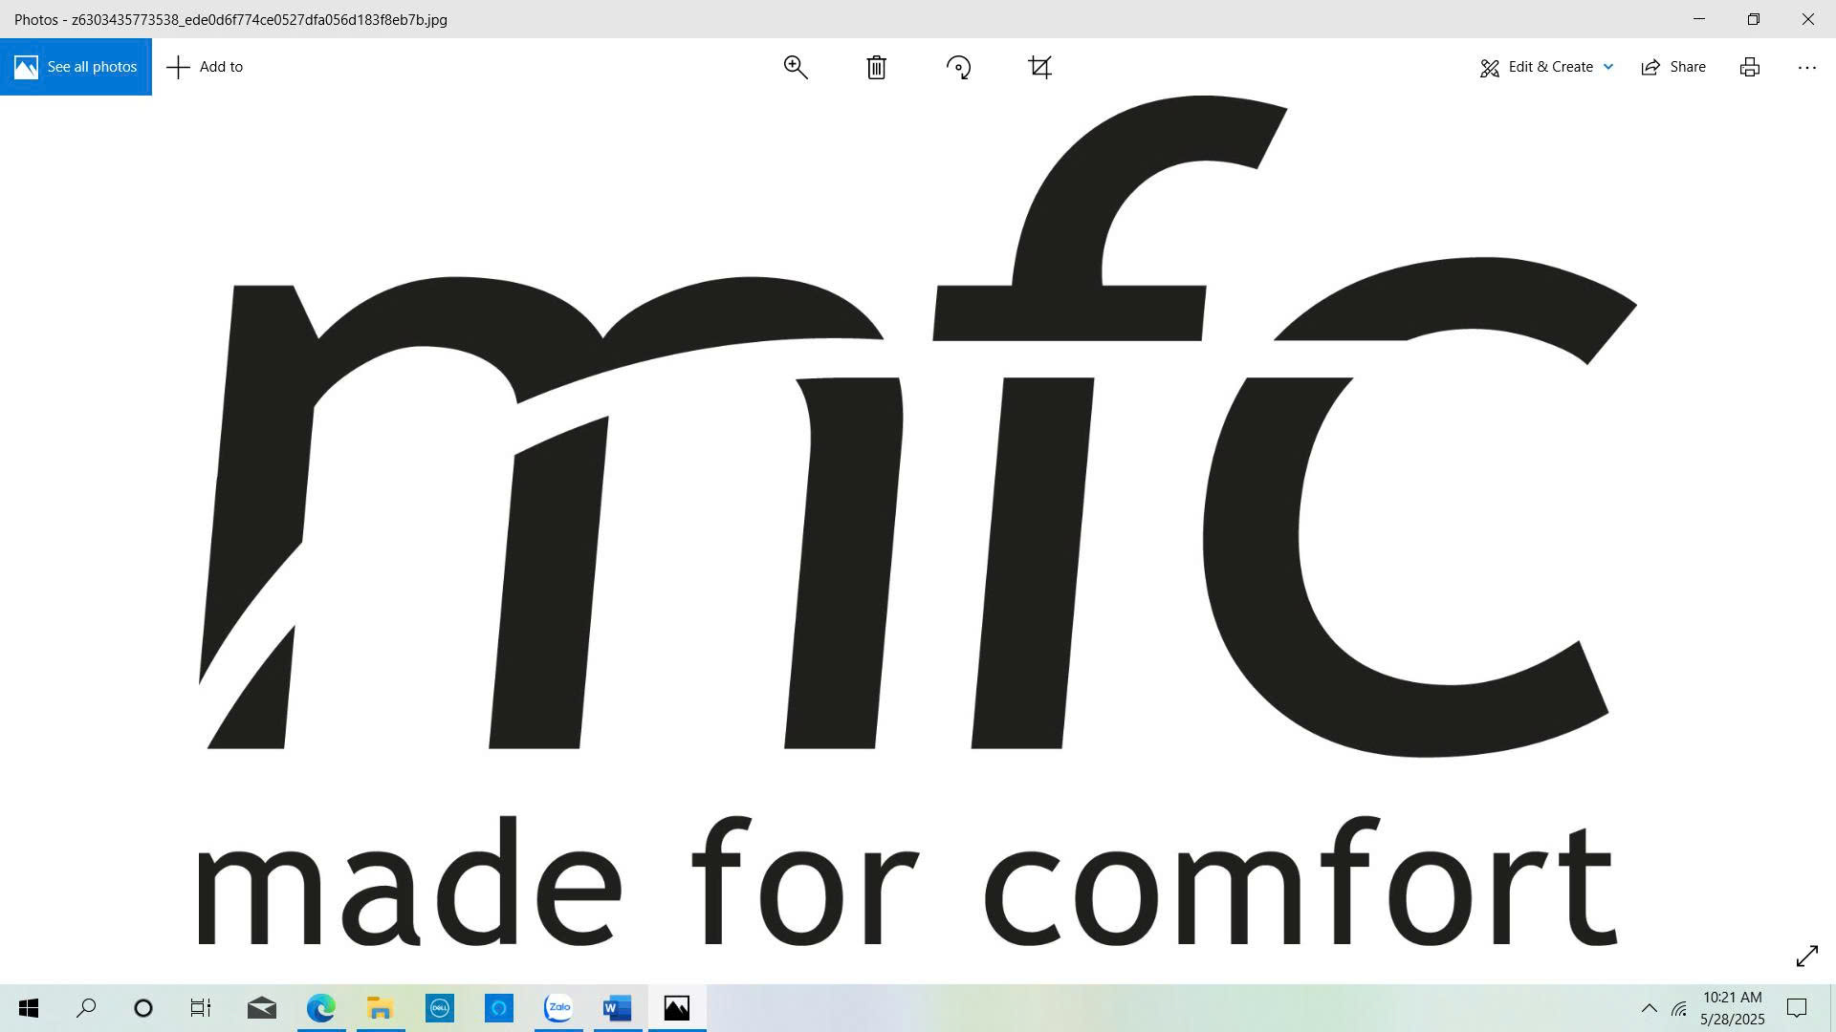The height and width of the screenshot is (1032, 1836).
Task: Open File Explorer in the taskbar
Action: 380,1008
